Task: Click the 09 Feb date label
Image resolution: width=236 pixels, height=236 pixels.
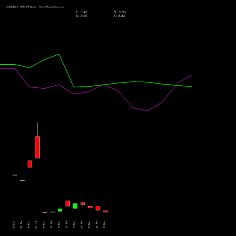Action: point(44,225)
